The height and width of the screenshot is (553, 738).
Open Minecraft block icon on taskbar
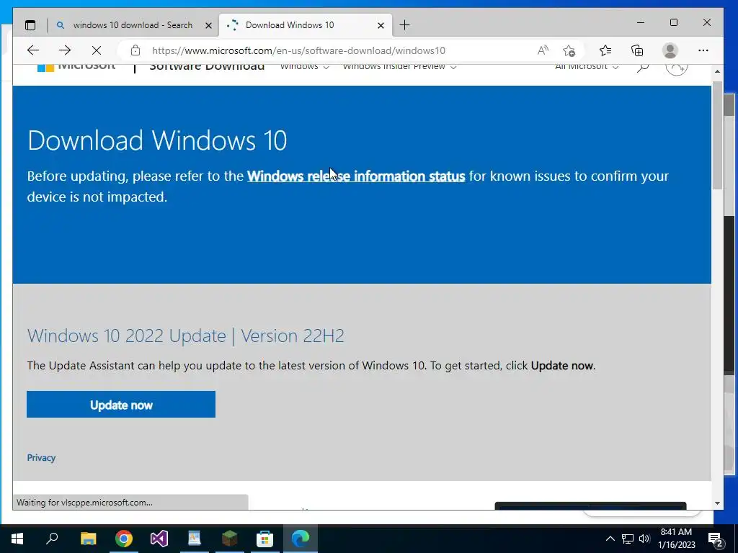point(230,539)
